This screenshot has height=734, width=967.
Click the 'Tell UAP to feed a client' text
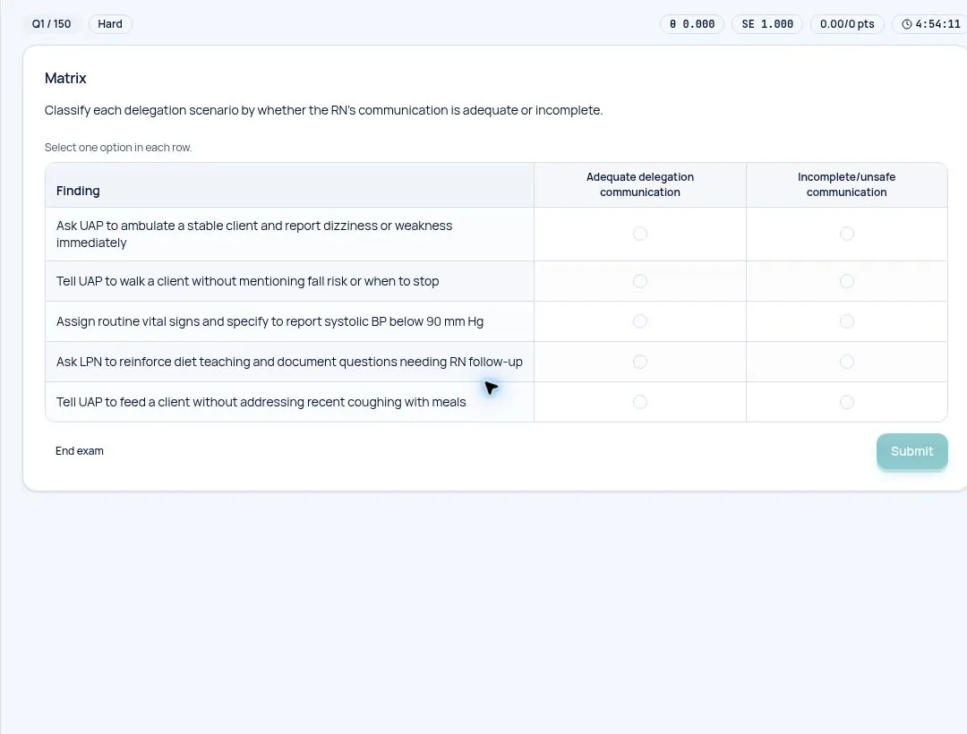[261, 402]
